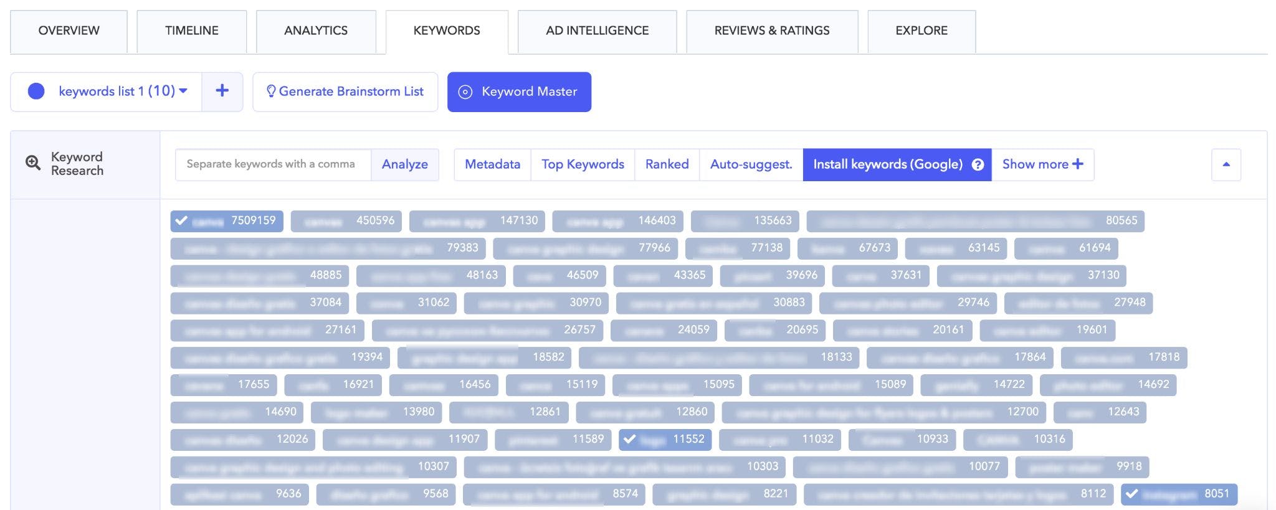
Task: Switch to the Ad Intelligence tab
Action: [597, 31]
